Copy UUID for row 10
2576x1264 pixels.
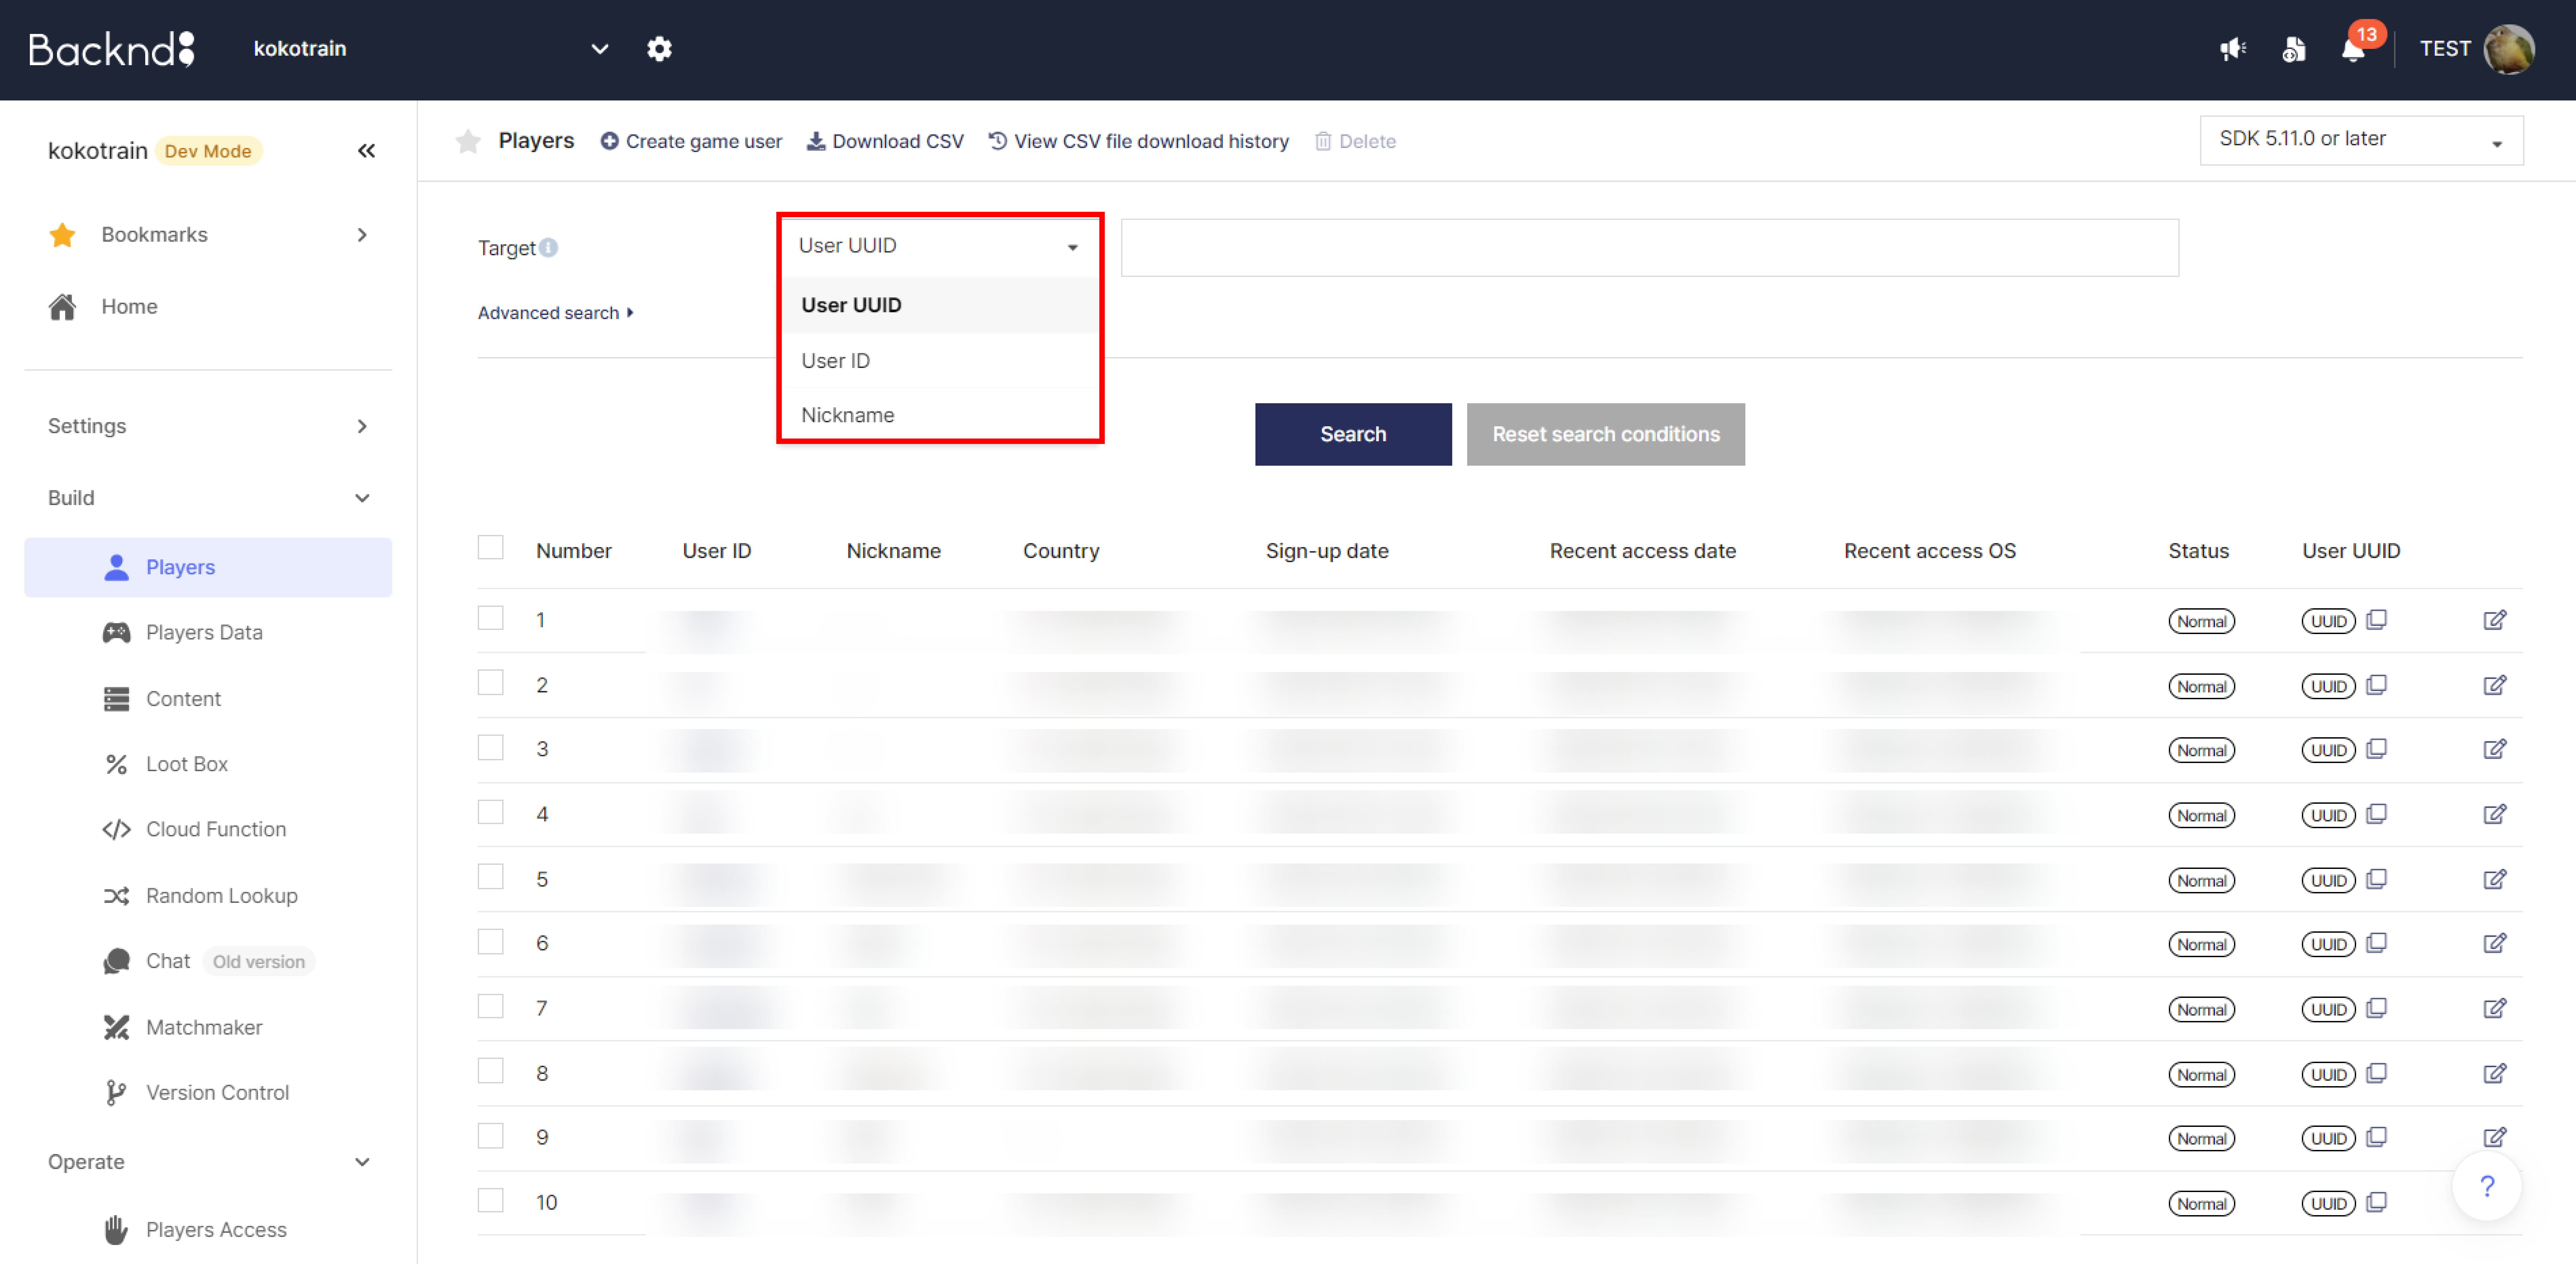pyautogui.click(x=2377, y=1202)
